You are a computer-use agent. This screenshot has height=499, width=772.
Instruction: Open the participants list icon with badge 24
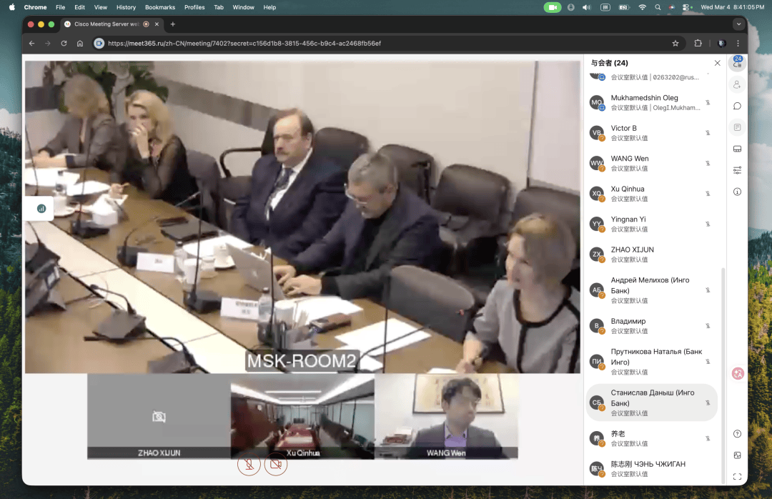(737, 64)
